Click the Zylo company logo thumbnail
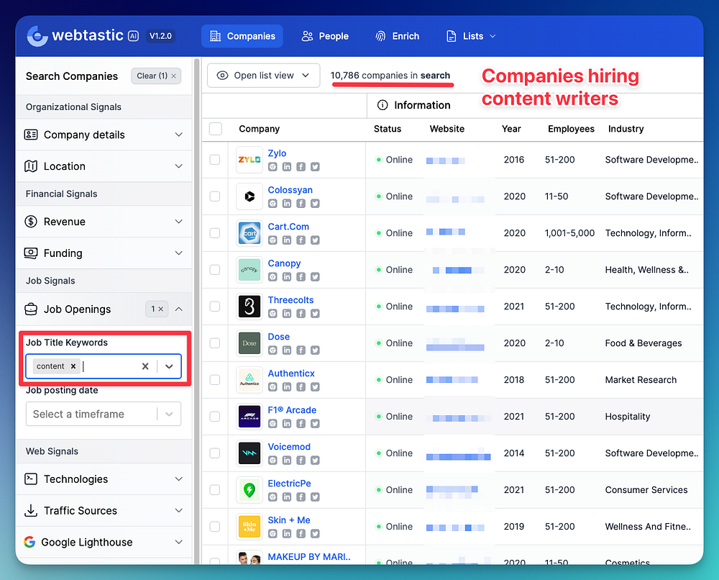The height and width of the screenshot is (580, 719). 249,160
